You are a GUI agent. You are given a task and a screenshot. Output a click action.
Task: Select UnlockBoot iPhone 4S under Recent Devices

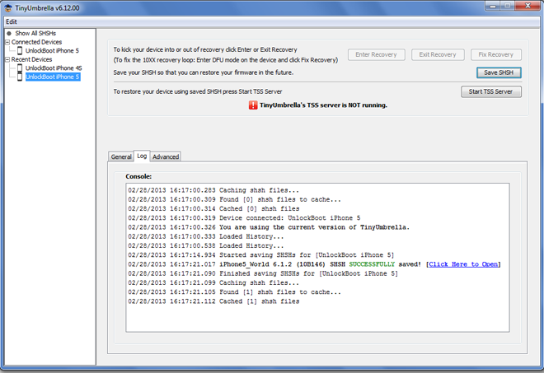tap(54, 68)
